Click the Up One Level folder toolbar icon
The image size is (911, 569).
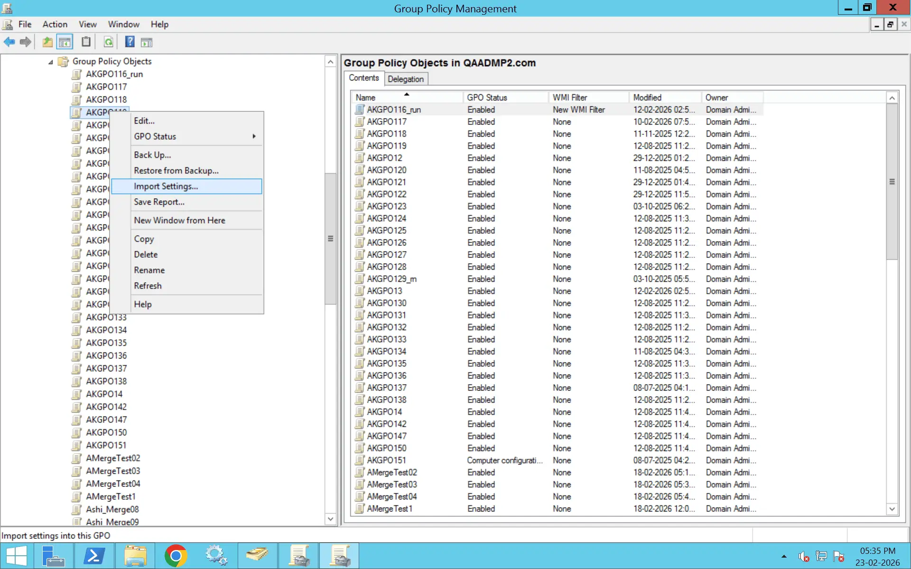click(47, 42)
